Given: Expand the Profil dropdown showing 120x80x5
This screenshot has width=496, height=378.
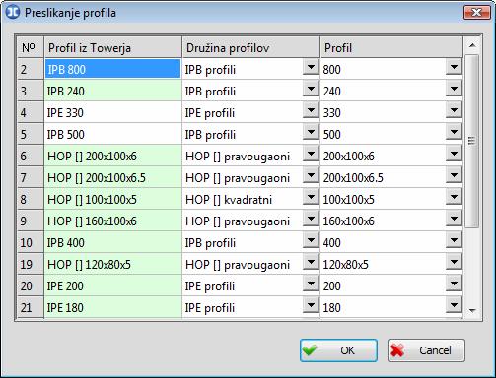Looking at the screenshot, I should [454, 262].
